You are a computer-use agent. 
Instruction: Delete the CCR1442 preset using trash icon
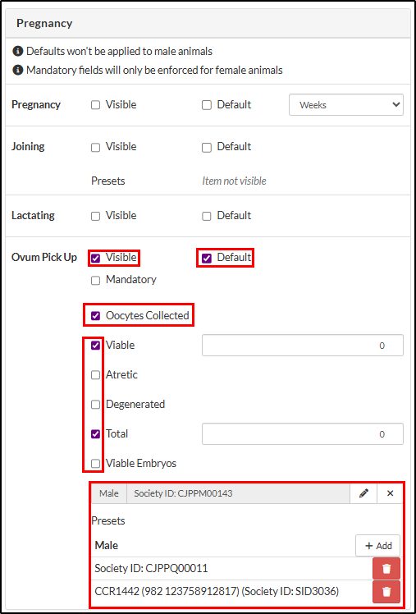(386, 591)
